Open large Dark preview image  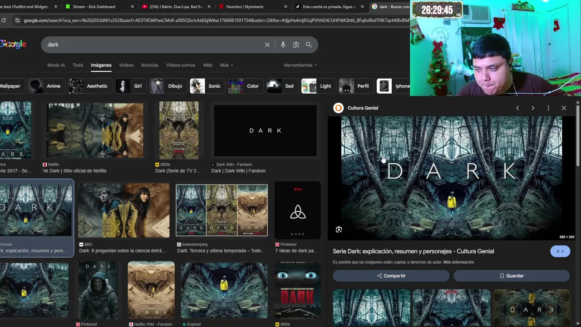(452, 178)
